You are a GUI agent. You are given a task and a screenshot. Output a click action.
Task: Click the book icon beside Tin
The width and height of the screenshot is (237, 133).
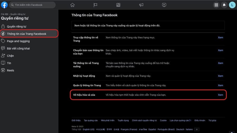coord(3,63)
